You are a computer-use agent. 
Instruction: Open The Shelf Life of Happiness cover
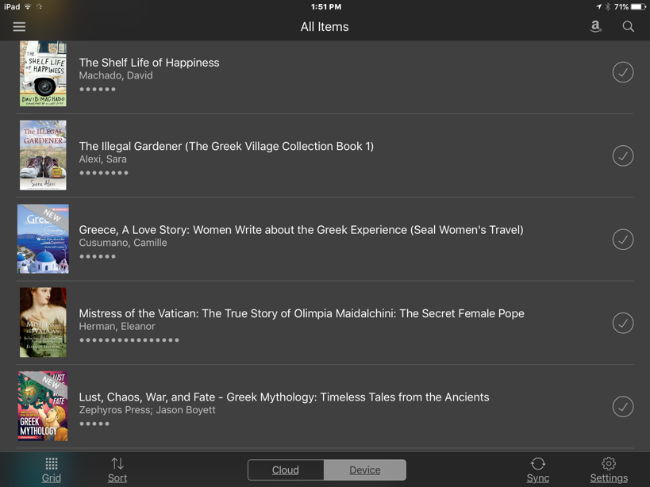[x=43, y=73]
